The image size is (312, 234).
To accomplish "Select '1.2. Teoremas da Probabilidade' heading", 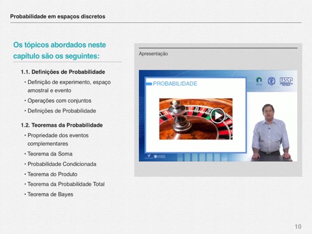I will [x=62, y=125].
